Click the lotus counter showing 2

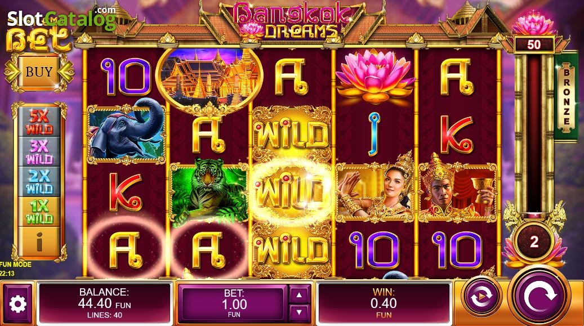[x=534, y=242]
